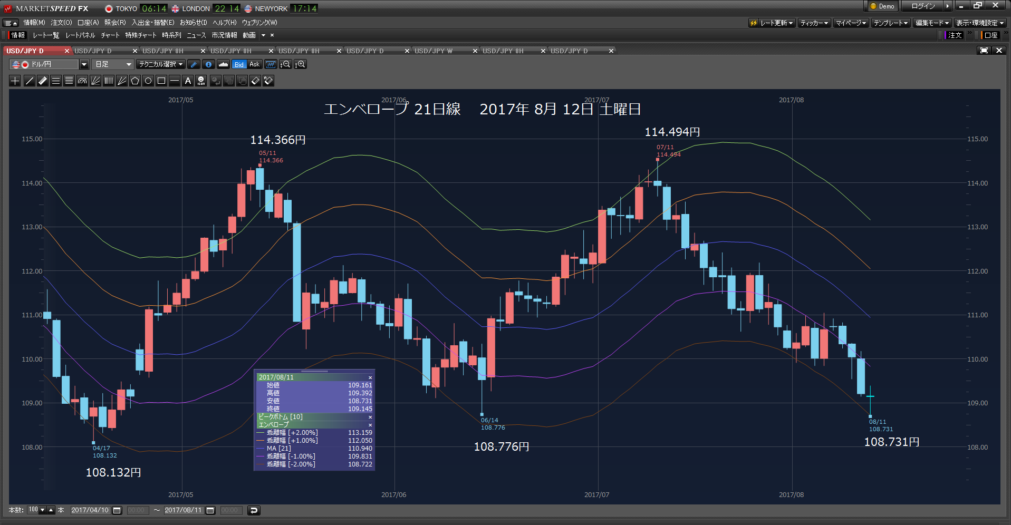Switch the price display to Ask
1011x525 pixels.
pos(254,64)
